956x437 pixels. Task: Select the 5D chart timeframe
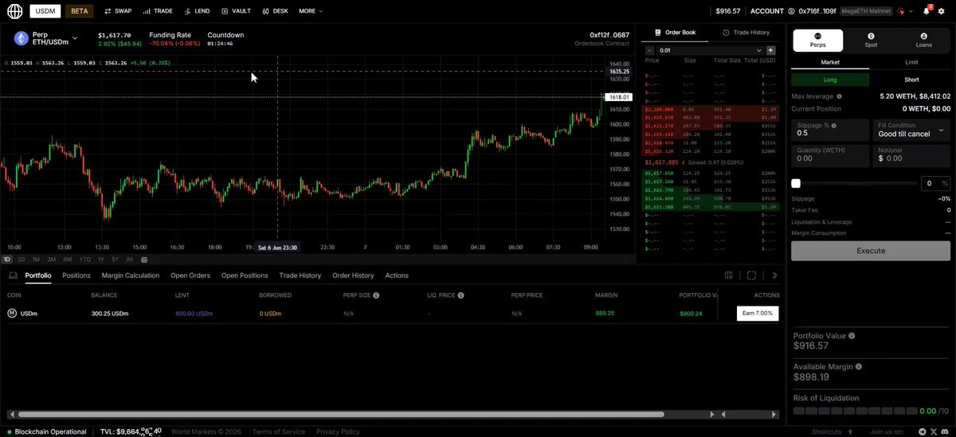(x=22, y=259)
